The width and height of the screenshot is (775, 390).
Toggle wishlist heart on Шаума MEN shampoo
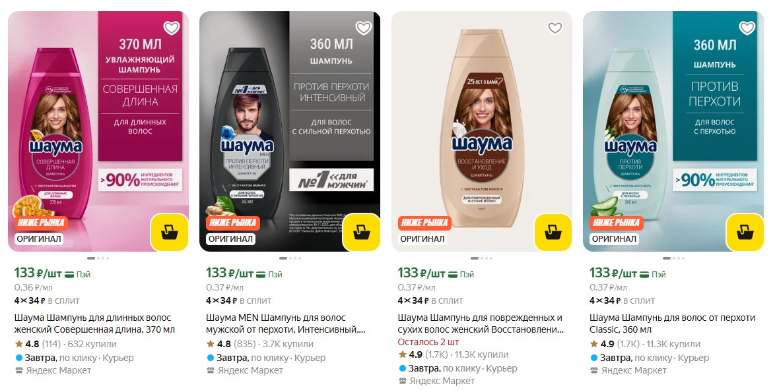coord(363,28)
